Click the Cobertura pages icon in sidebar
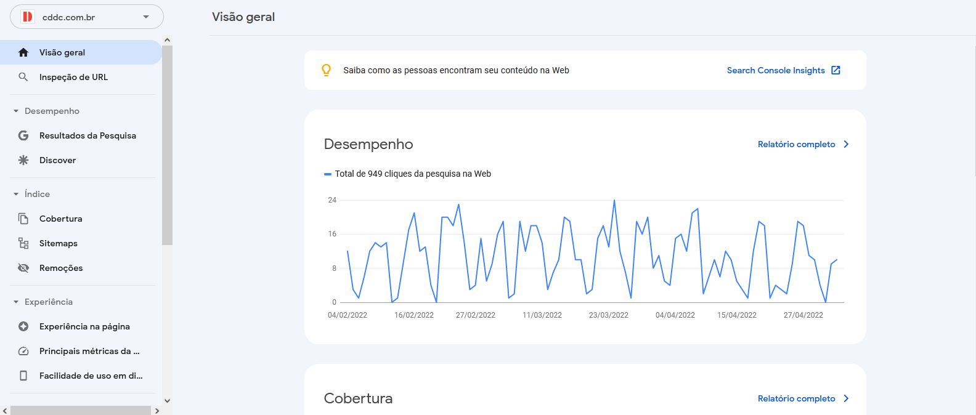The image size is (976, 415). tap(23, 219)
